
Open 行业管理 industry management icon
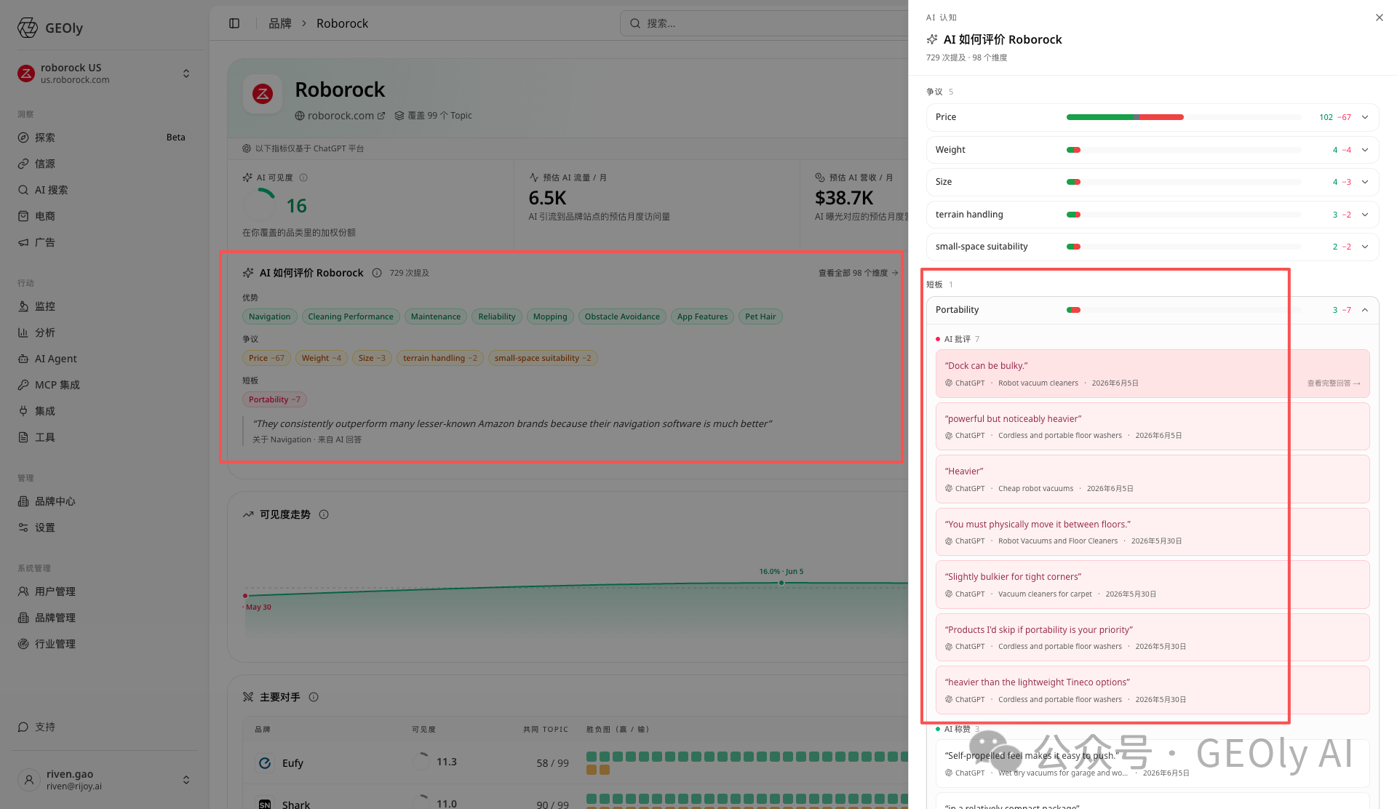click(23, 644)
